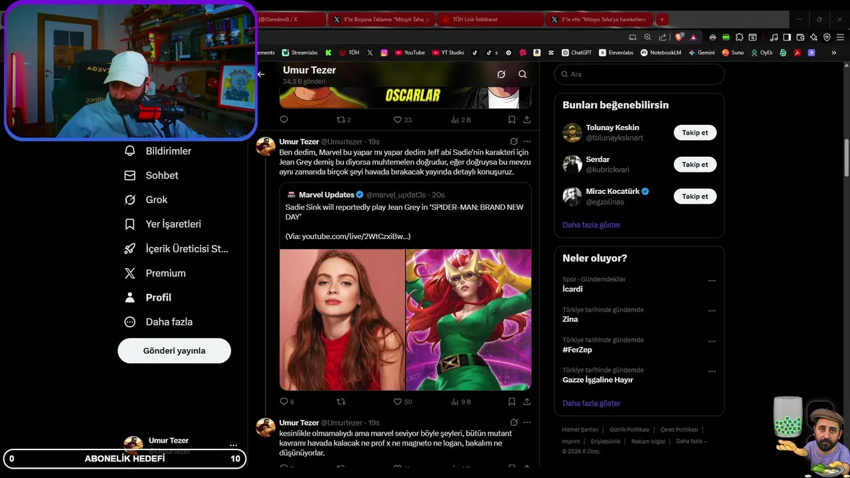Viewport: 850px width, 478px height.
Task: Open the ChatGPT bookmark
Action: tap(576, 52)
